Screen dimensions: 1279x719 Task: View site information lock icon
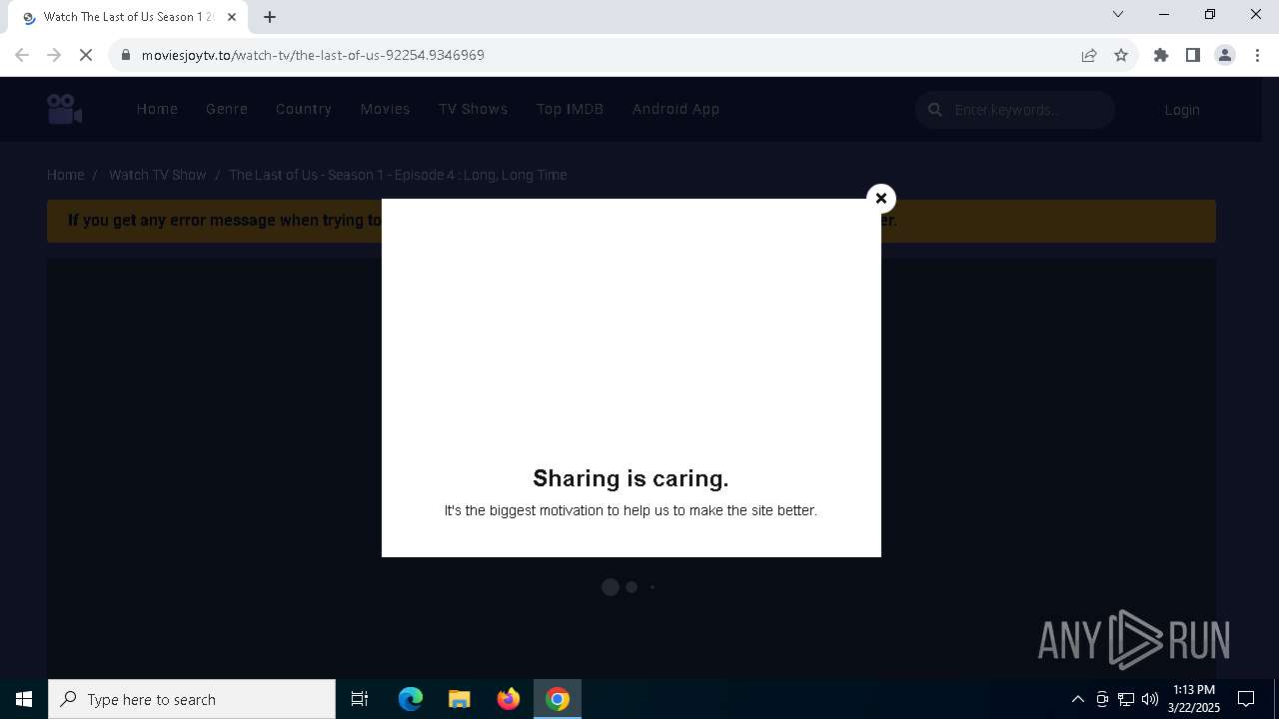[126, 55]
